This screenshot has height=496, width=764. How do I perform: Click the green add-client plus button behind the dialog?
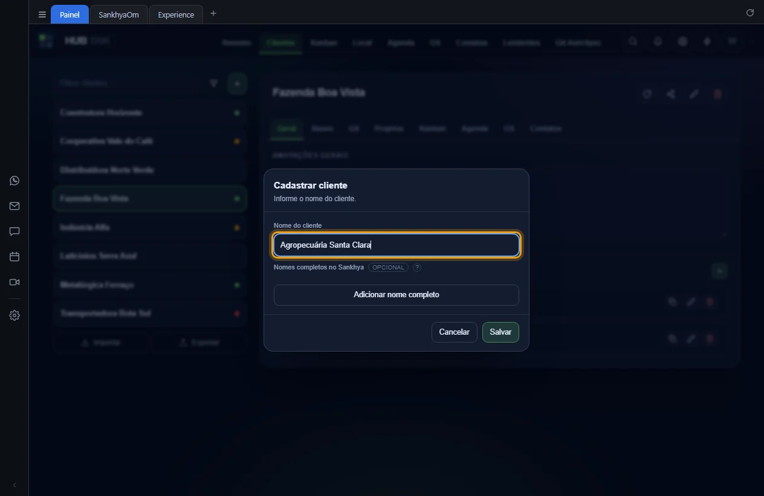[237, 83]
